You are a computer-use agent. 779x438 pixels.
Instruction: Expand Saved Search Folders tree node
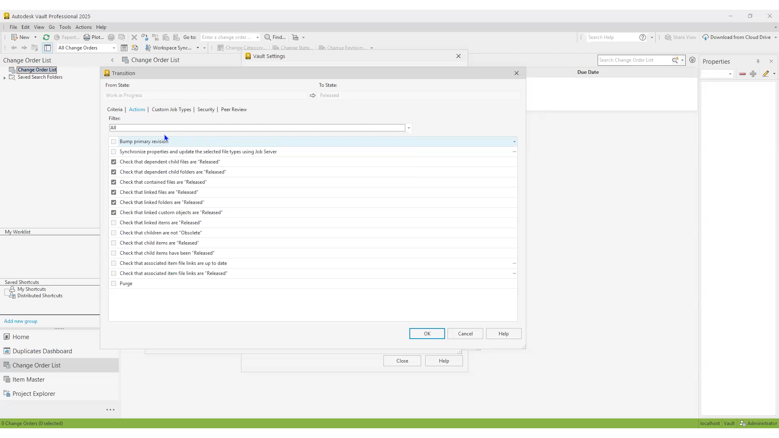pos(4,77)
